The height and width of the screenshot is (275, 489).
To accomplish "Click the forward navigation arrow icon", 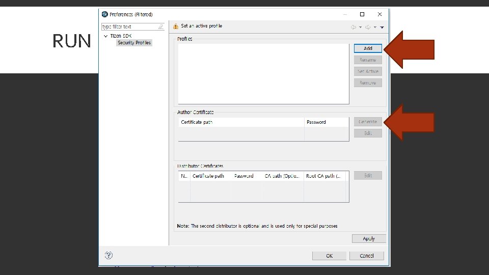I will click(368, 27).
